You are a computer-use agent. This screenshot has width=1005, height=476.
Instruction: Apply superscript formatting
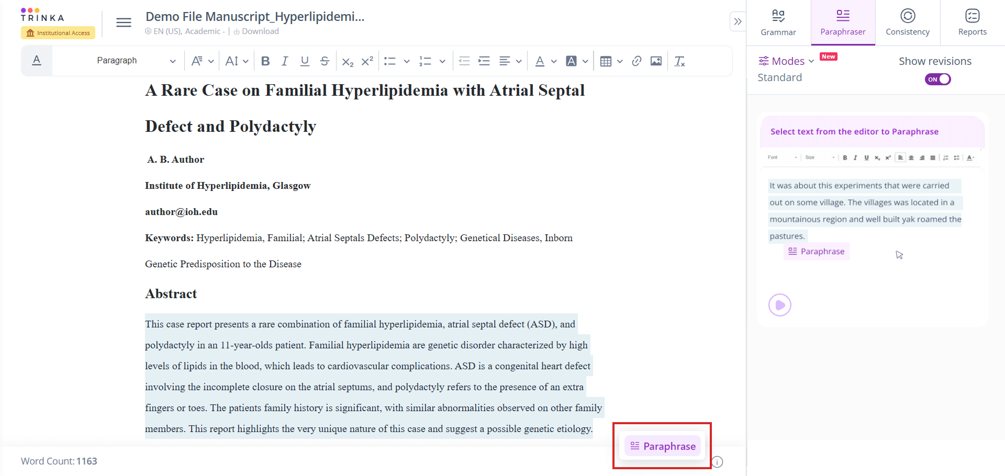(x=367, y=61)
